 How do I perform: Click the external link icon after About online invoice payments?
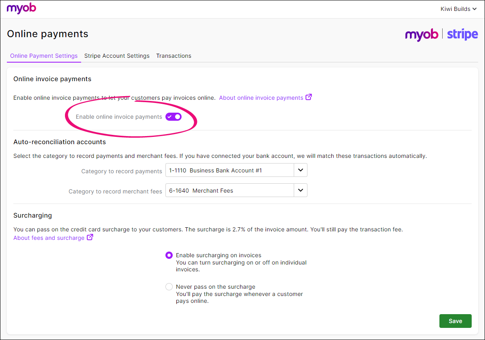pos(309,97)
